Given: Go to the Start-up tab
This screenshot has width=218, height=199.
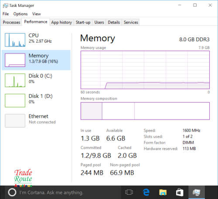Looking at the screenshot, I should tap(83, 22).
